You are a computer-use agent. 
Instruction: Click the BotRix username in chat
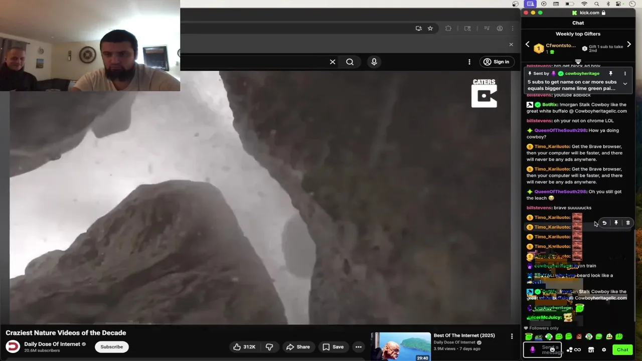[550, 105]
